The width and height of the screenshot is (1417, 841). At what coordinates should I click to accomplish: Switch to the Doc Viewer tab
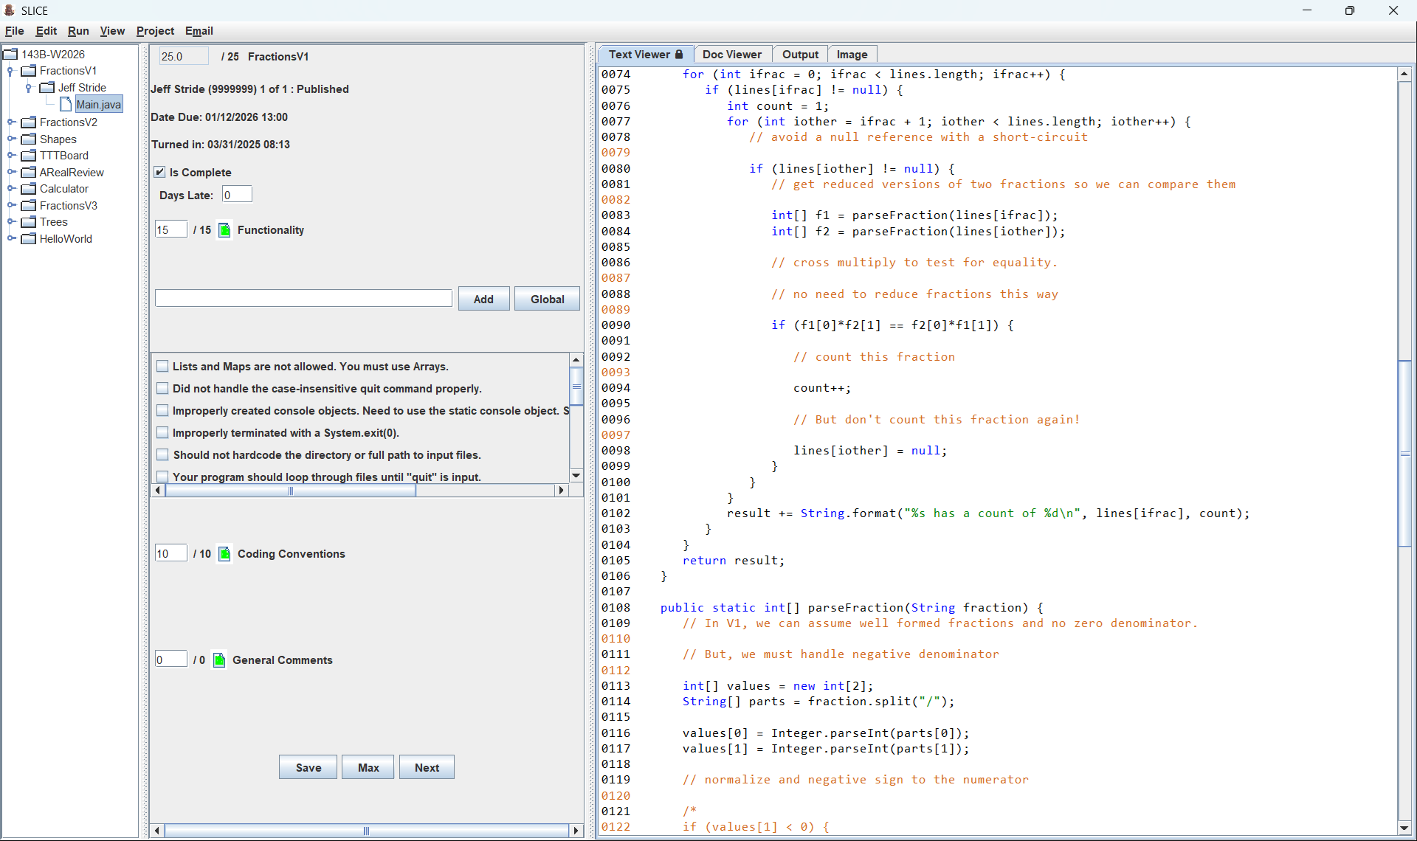click(732, 55)
